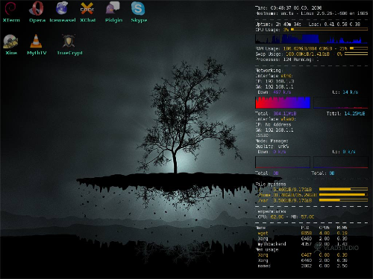
Task: Click the /var mount label
Action: pyautogui.click(x=263, y=200)
